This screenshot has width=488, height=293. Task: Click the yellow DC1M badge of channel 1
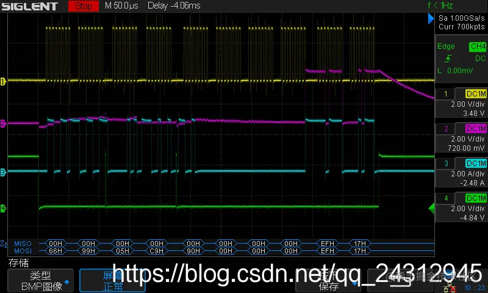click(476, 94)
